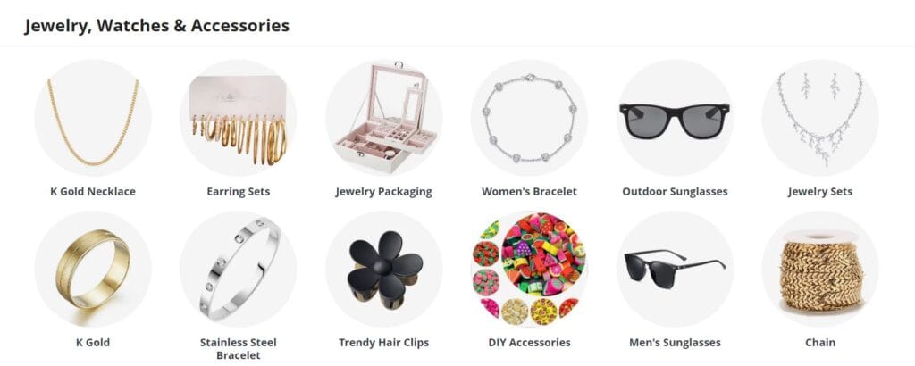Follow the Earring Sets label link
This screenshot has height=366, width=915.
click(x=238, y=191)
